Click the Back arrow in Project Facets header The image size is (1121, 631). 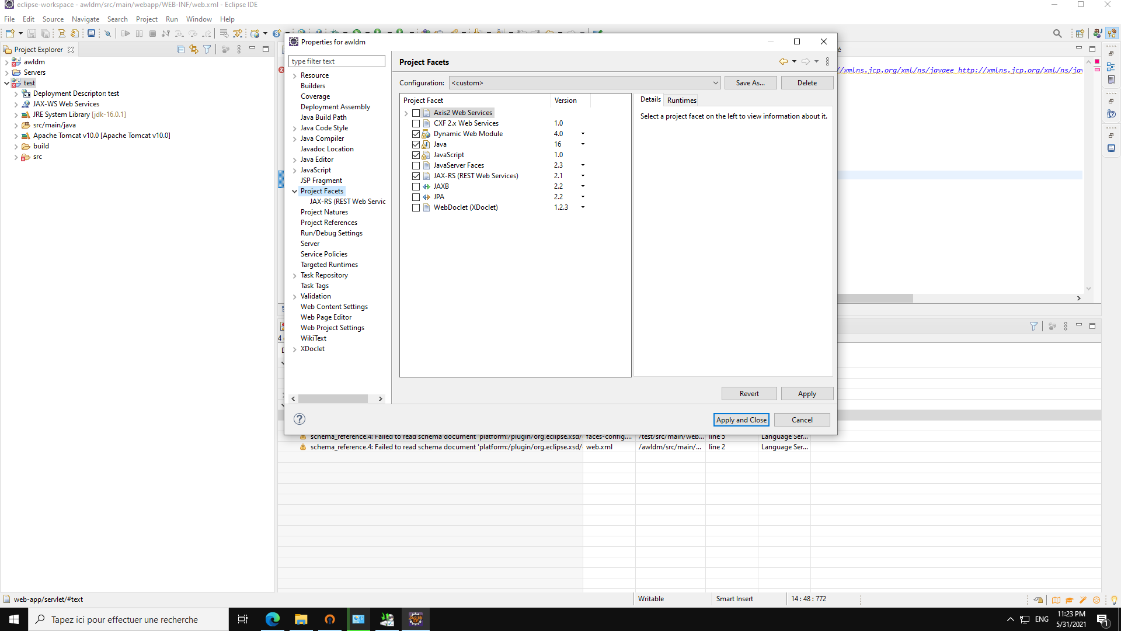pyautogui.click(x=784, y=61)
